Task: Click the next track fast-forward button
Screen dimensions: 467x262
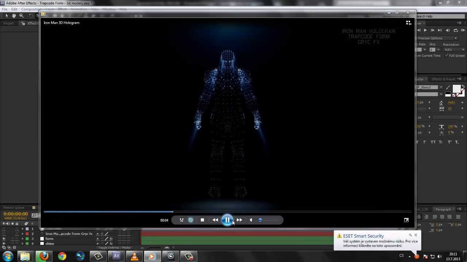Action: coord(239,220)
